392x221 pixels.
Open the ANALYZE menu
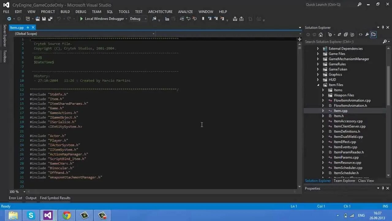[x=186, y=12]
